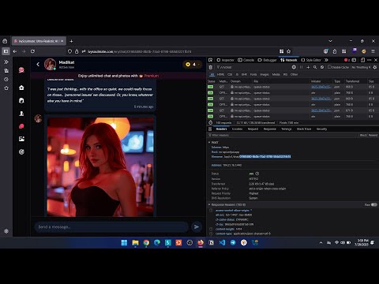The height and width of the screenshot is (284, 379).
Task: Toggle the Raw headers switch
Action: pyautogui.click(x=373, y=204)
